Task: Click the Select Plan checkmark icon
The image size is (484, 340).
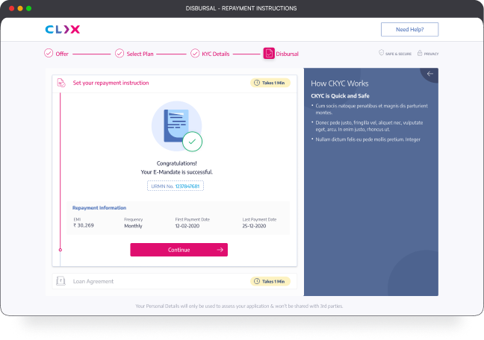Action: pos(119,54)
